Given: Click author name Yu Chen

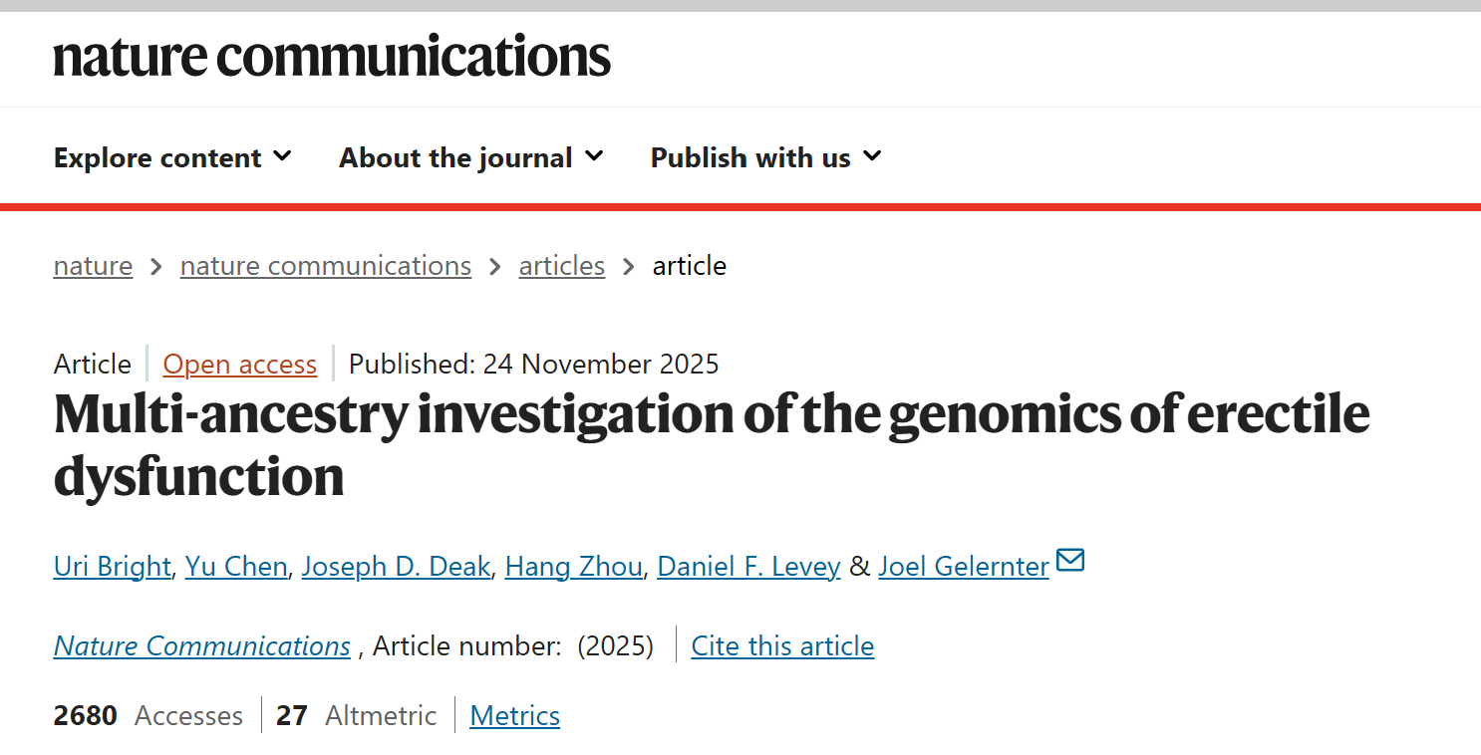Looking at the screenshot, I should pos(236,567).
